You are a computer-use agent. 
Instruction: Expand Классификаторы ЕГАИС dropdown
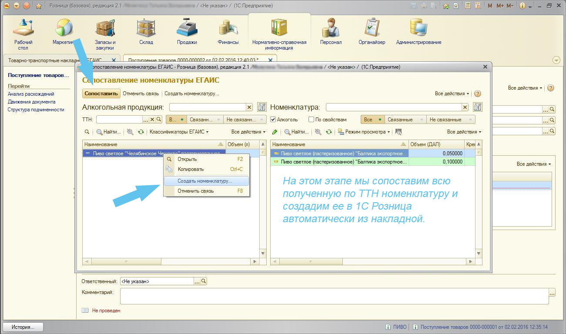coord(179,132)
